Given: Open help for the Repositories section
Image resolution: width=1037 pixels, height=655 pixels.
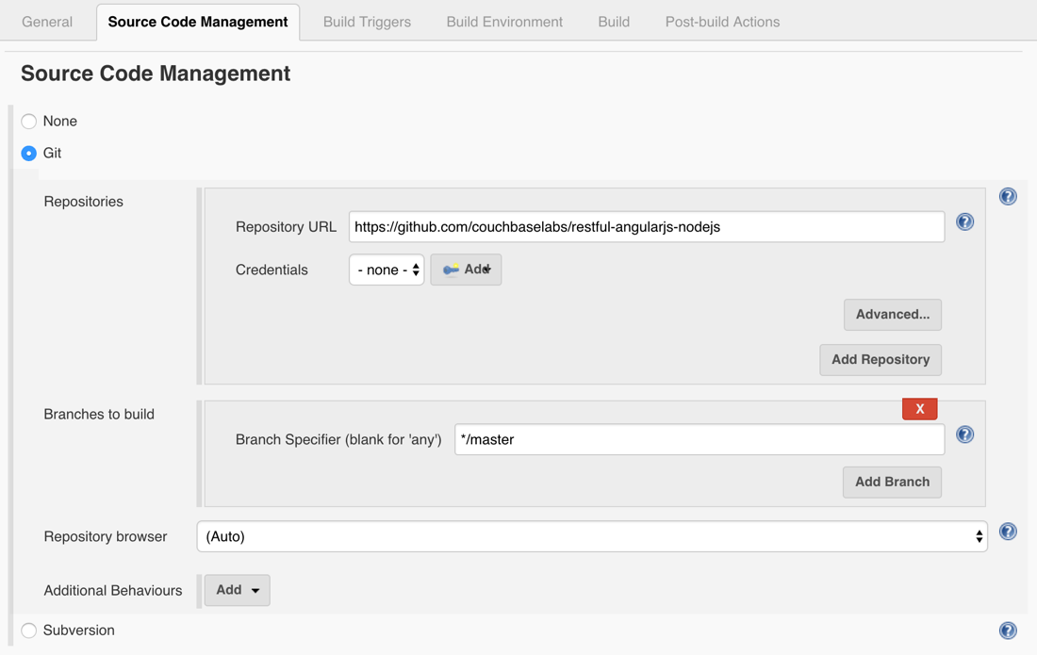Looking at the screenshot, I should [x=1008, y=197].
